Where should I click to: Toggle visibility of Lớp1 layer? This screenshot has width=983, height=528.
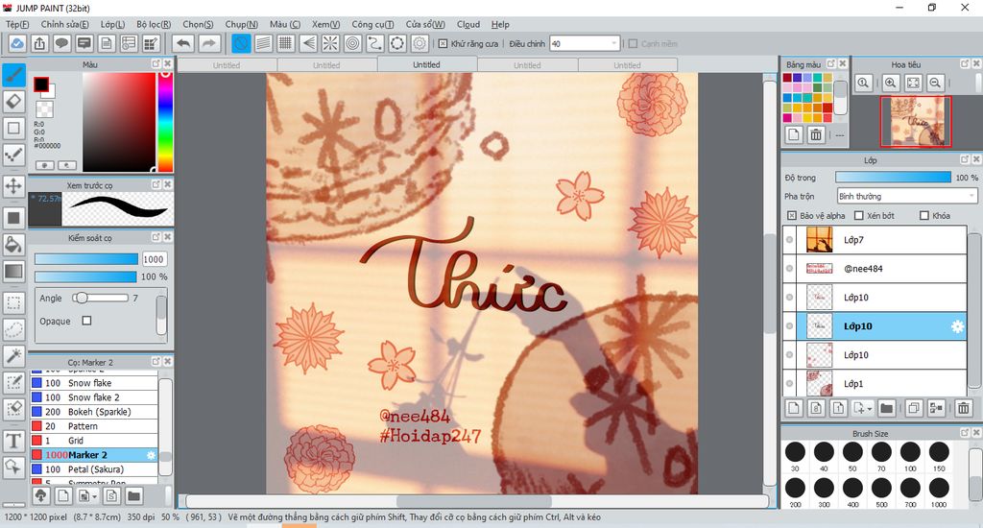789,383
